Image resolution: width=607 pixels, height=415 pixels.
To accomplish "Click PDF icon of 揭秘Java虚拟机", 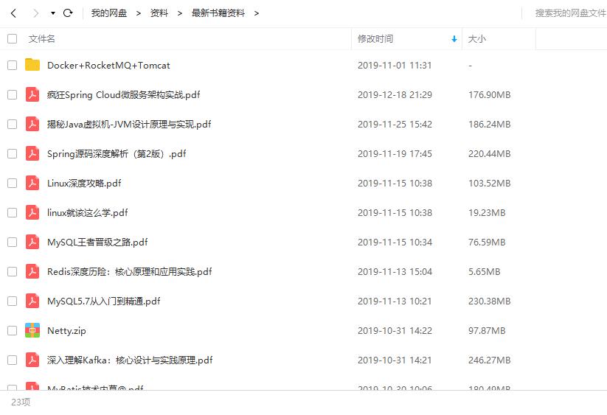I will point(32,124).
